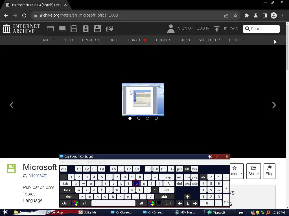Viewport: 289px width, 216px height.
Task: Open the PROJECTS nav item
Action: [91, 40]
